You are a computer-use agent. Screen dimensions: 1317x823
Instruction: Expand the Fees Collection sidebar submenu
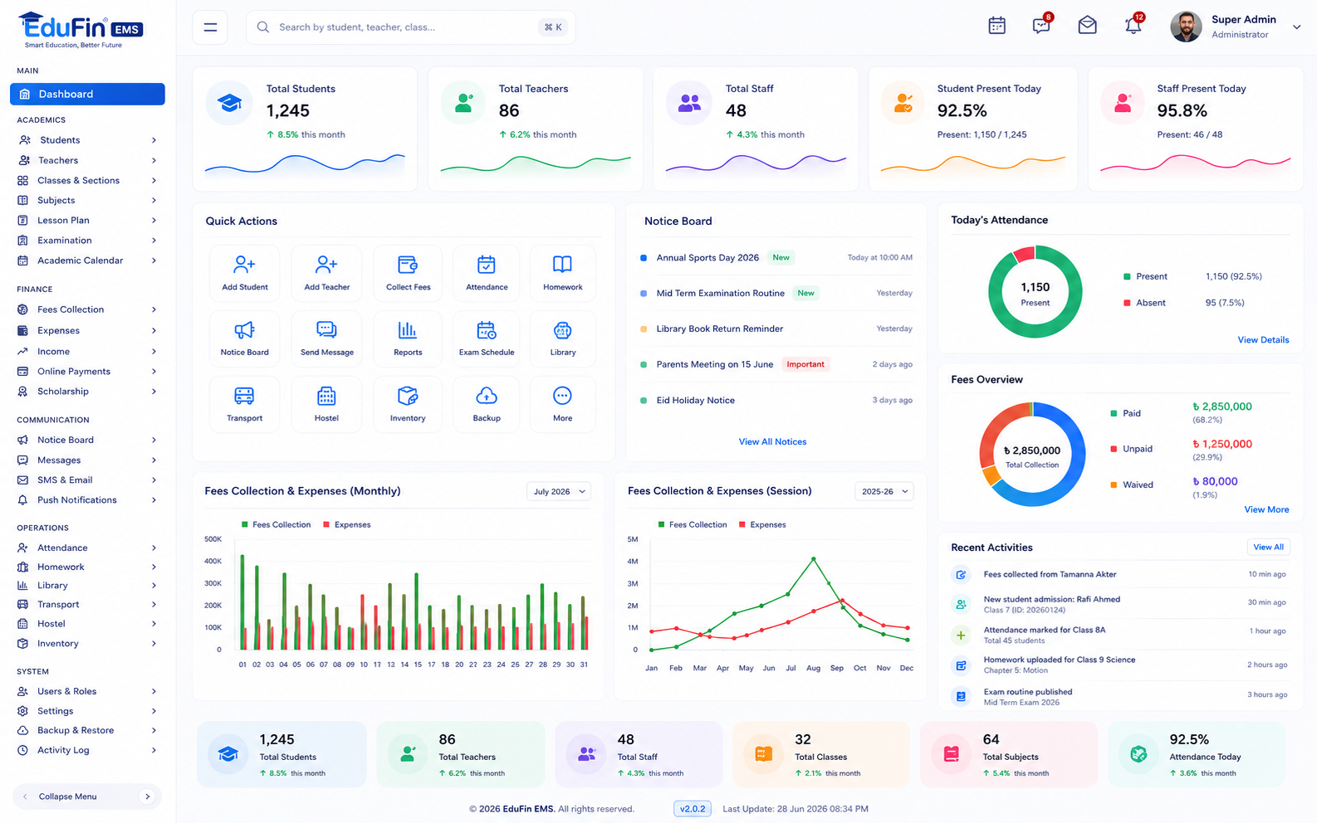click(x=154, y=309)
